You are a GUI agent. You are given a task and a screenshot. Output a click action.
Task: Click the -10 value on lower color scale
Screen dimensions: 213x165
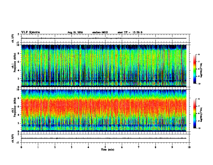tap(199, 128)
